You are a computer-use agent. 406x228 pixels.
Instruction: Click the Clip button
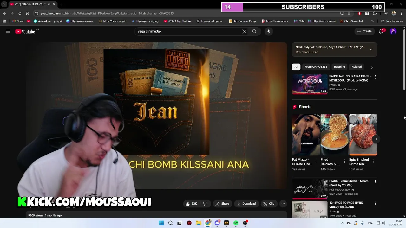(269, 204)
